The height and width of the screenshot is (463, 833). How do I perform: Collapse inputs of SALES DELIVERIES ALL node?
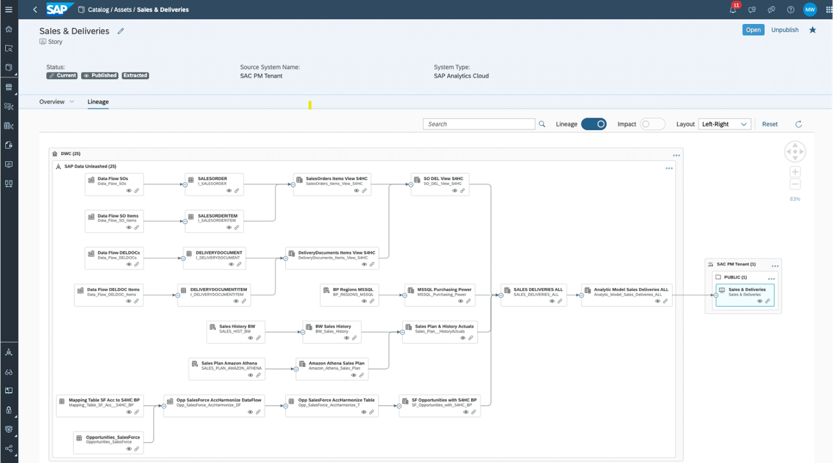point(501,295)
